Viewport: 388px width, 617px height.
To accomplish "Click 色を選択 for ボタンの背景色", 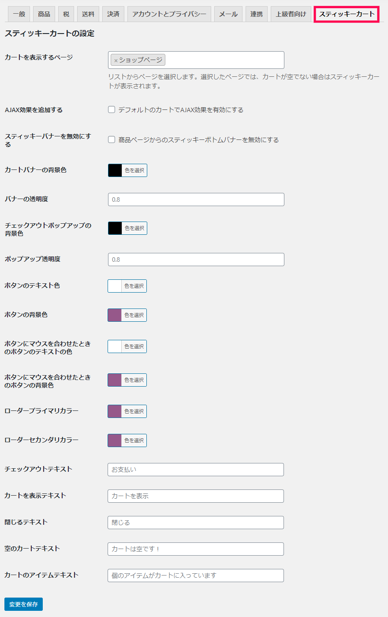I will pyautogui.click(x=134, y=315).
